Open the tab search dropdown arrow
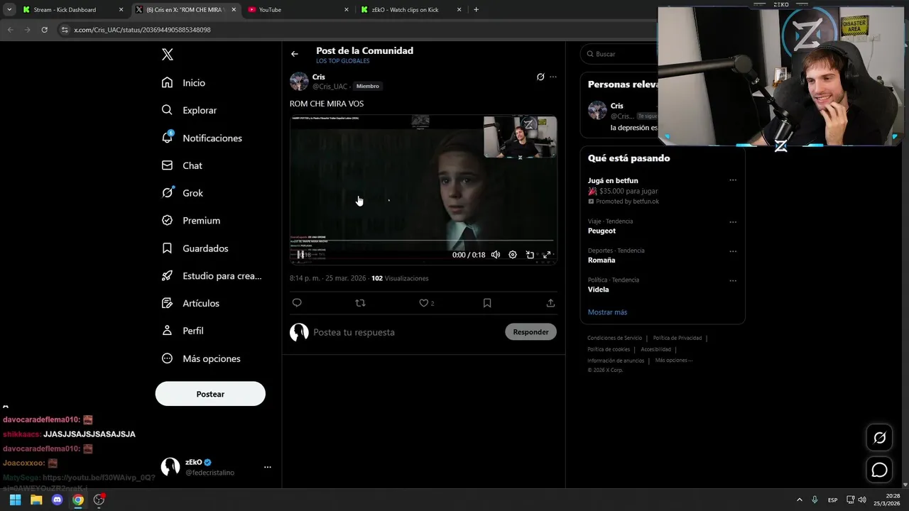Screen dimensions: 909x511 pyautogui.click(x=9, y=10)
